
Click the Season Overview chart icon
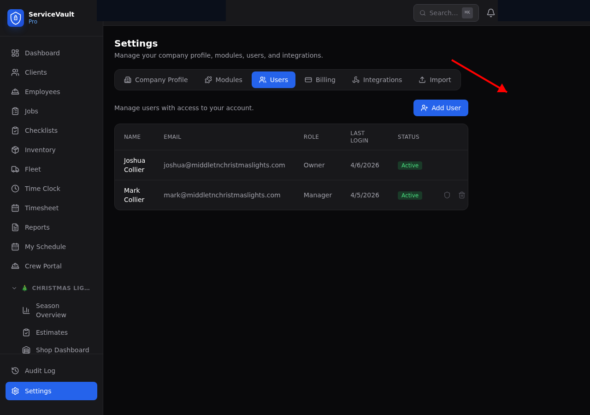[26, 310]
